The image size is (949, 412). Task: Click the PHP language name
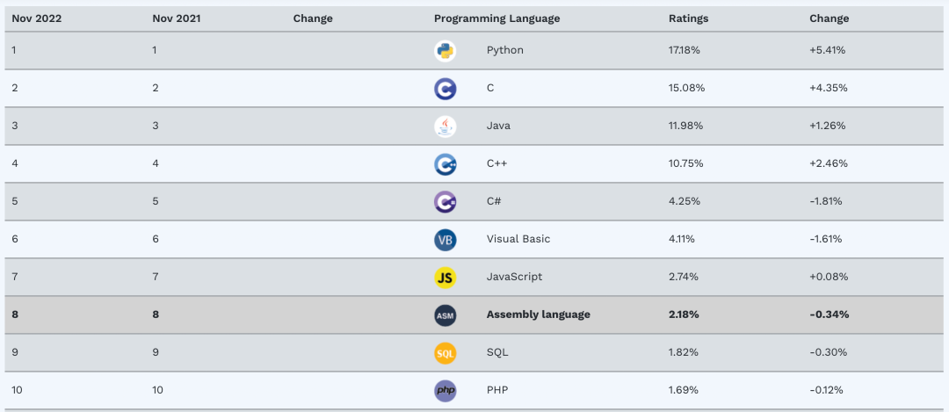(498, 389)
